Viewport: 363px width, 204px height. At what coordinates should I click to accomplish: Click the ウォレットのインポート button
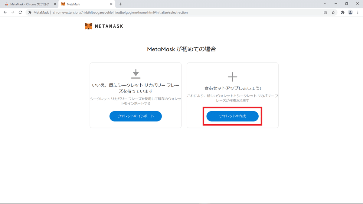(136, 116)
